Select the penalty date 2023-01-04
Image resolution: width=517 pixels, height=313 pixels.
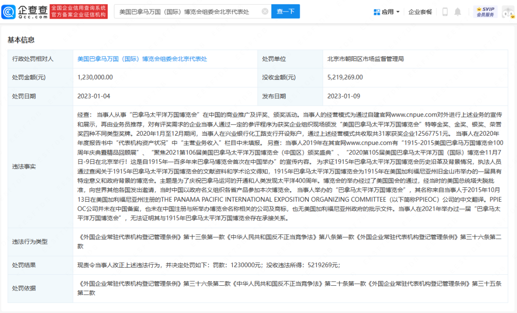(94, 96)
